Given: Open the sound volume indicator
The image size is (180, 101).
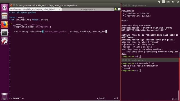Looking at the screenshot, I should coord(173,2).
